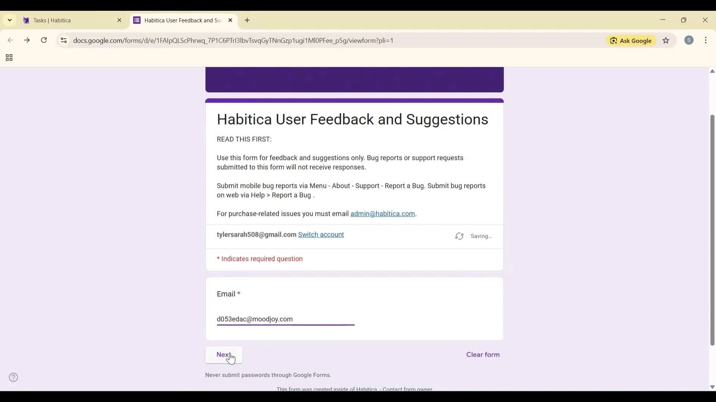Select the Email input field
Screen dimensions: 716x402
(x=285, y=319)
